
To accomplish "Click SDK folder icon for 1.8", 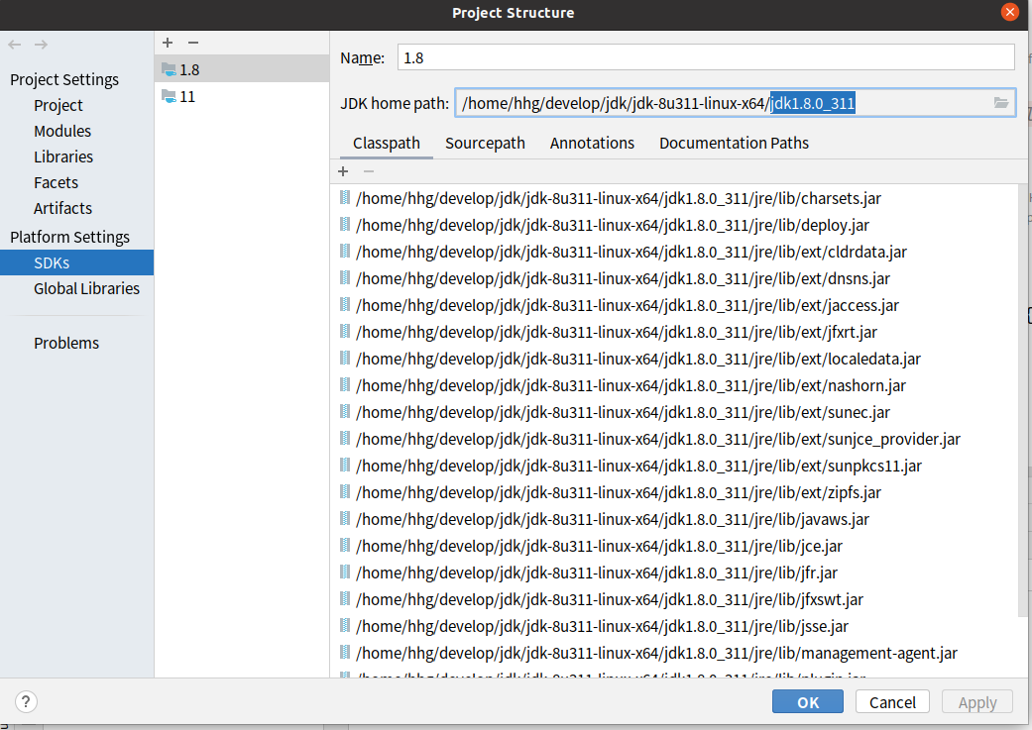I will coord(170,69).
